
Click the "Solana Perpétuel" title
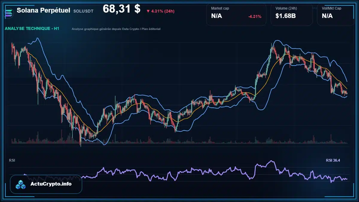tap(43, 10)
